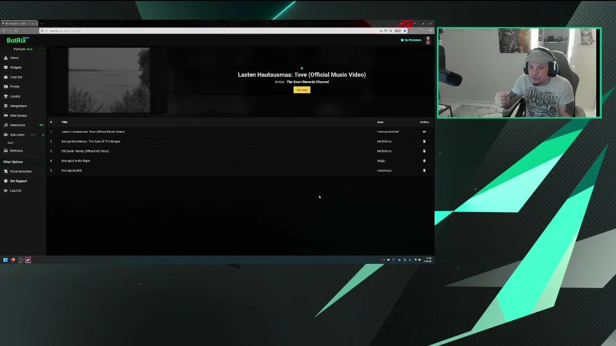Log Out of BotRix
This screenshot has width=616, height=346.
tap(15, 190)
